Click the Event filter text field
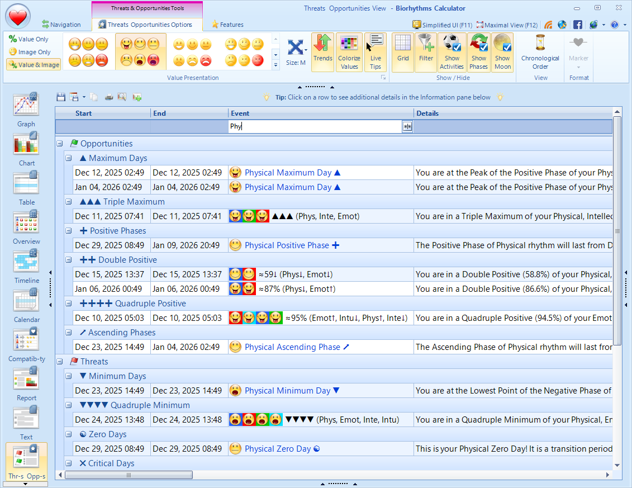632x488 pixels. 315,127
